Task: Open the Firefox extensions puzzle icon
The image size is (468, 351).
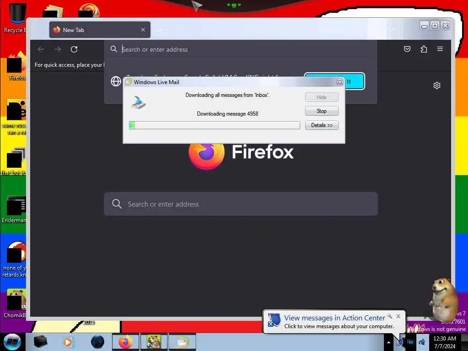Action: pos(424,49)
